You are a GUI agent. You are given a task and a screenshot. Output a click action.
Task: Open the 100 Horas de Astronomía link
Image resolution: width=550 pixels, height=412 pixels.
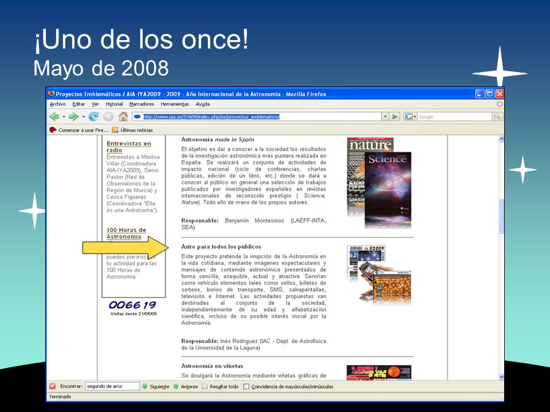click(126, 233)
